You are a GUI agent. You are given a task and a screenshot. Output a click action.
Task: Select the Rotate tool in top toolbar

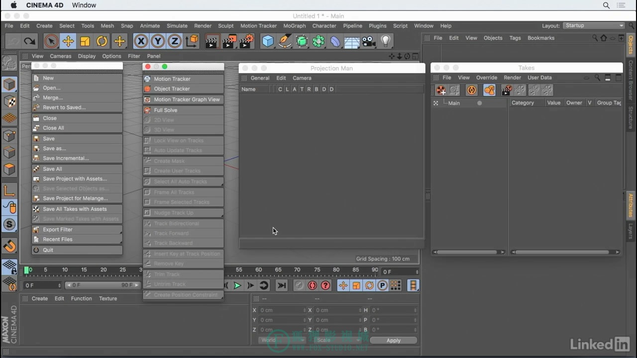click(x=102, y=41)
